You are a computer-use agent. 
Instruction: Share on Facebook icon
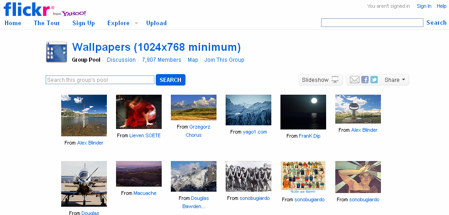pos(365,80)
